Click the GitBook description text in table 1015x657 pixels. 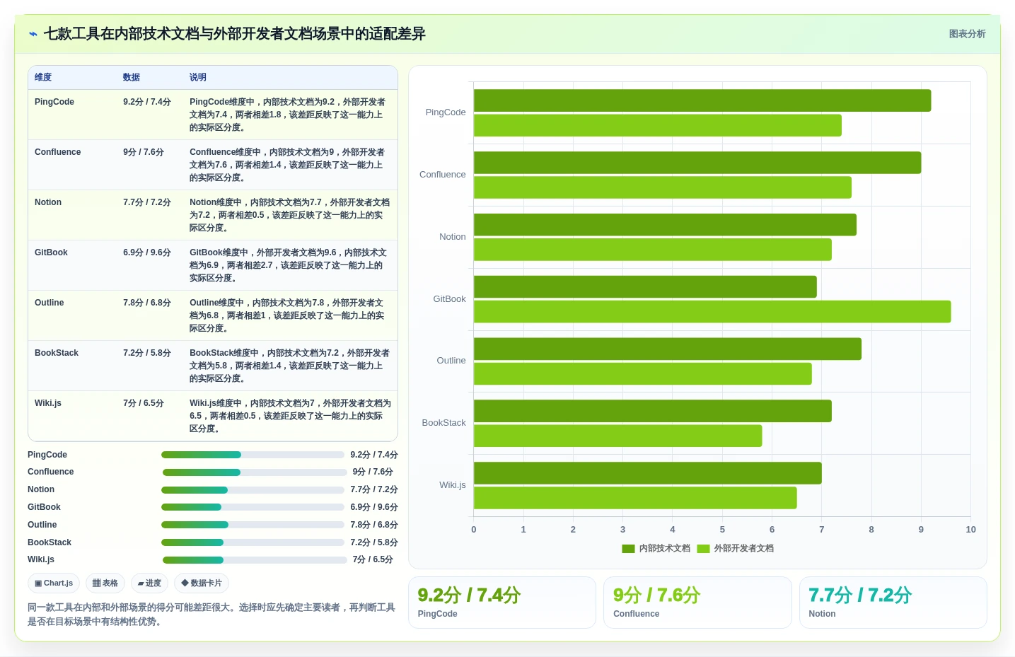[x=288, y=265]
